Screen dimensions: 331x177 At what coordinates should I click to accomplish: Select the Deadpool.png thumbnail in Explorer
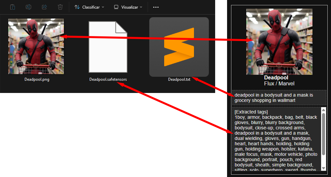pyautogui.click(x=36, y=46)
